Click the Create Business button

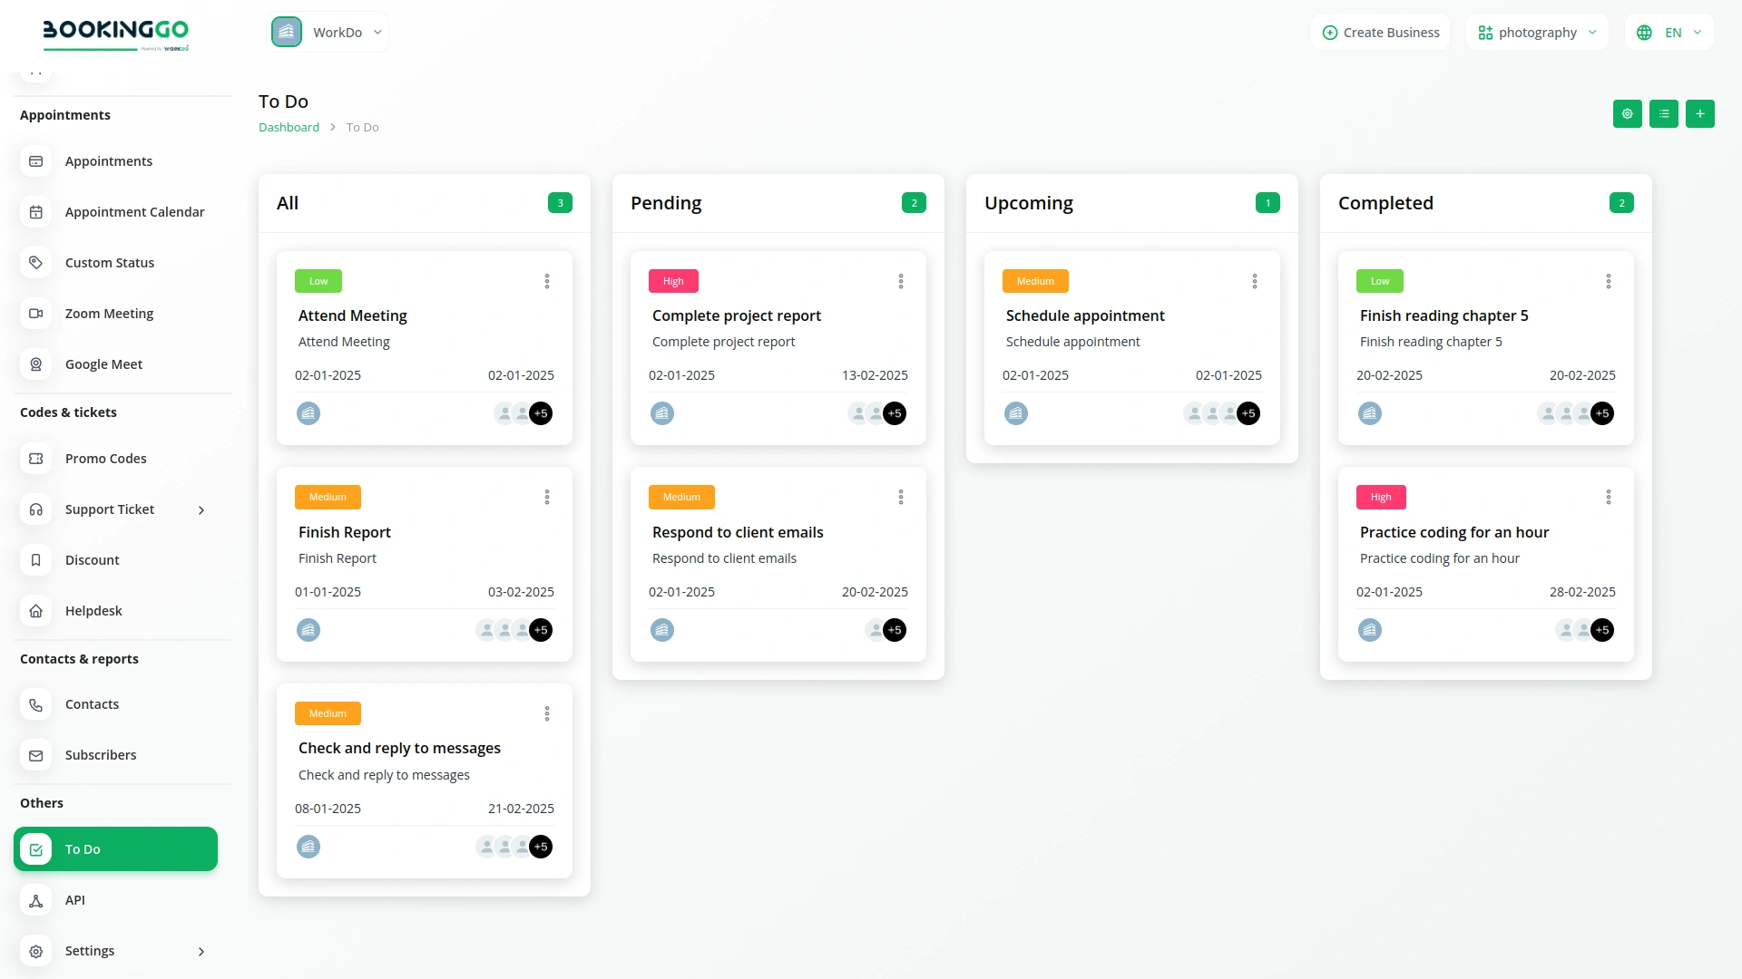1379,32
